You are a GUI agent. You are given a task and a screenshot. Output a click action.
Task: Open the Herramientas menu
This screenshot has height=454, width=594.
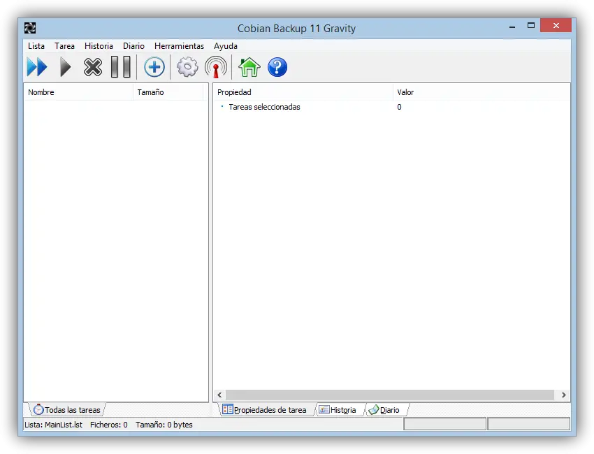[x=179, y=46]
